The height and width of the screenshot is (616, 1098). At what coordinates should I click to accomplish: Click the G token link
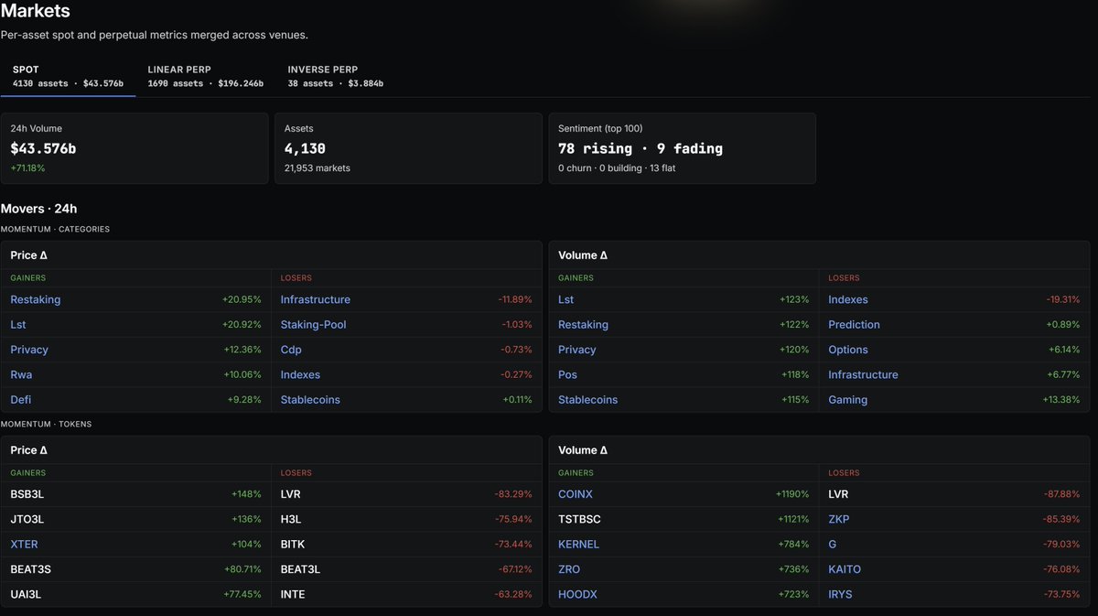pos(833,544)
